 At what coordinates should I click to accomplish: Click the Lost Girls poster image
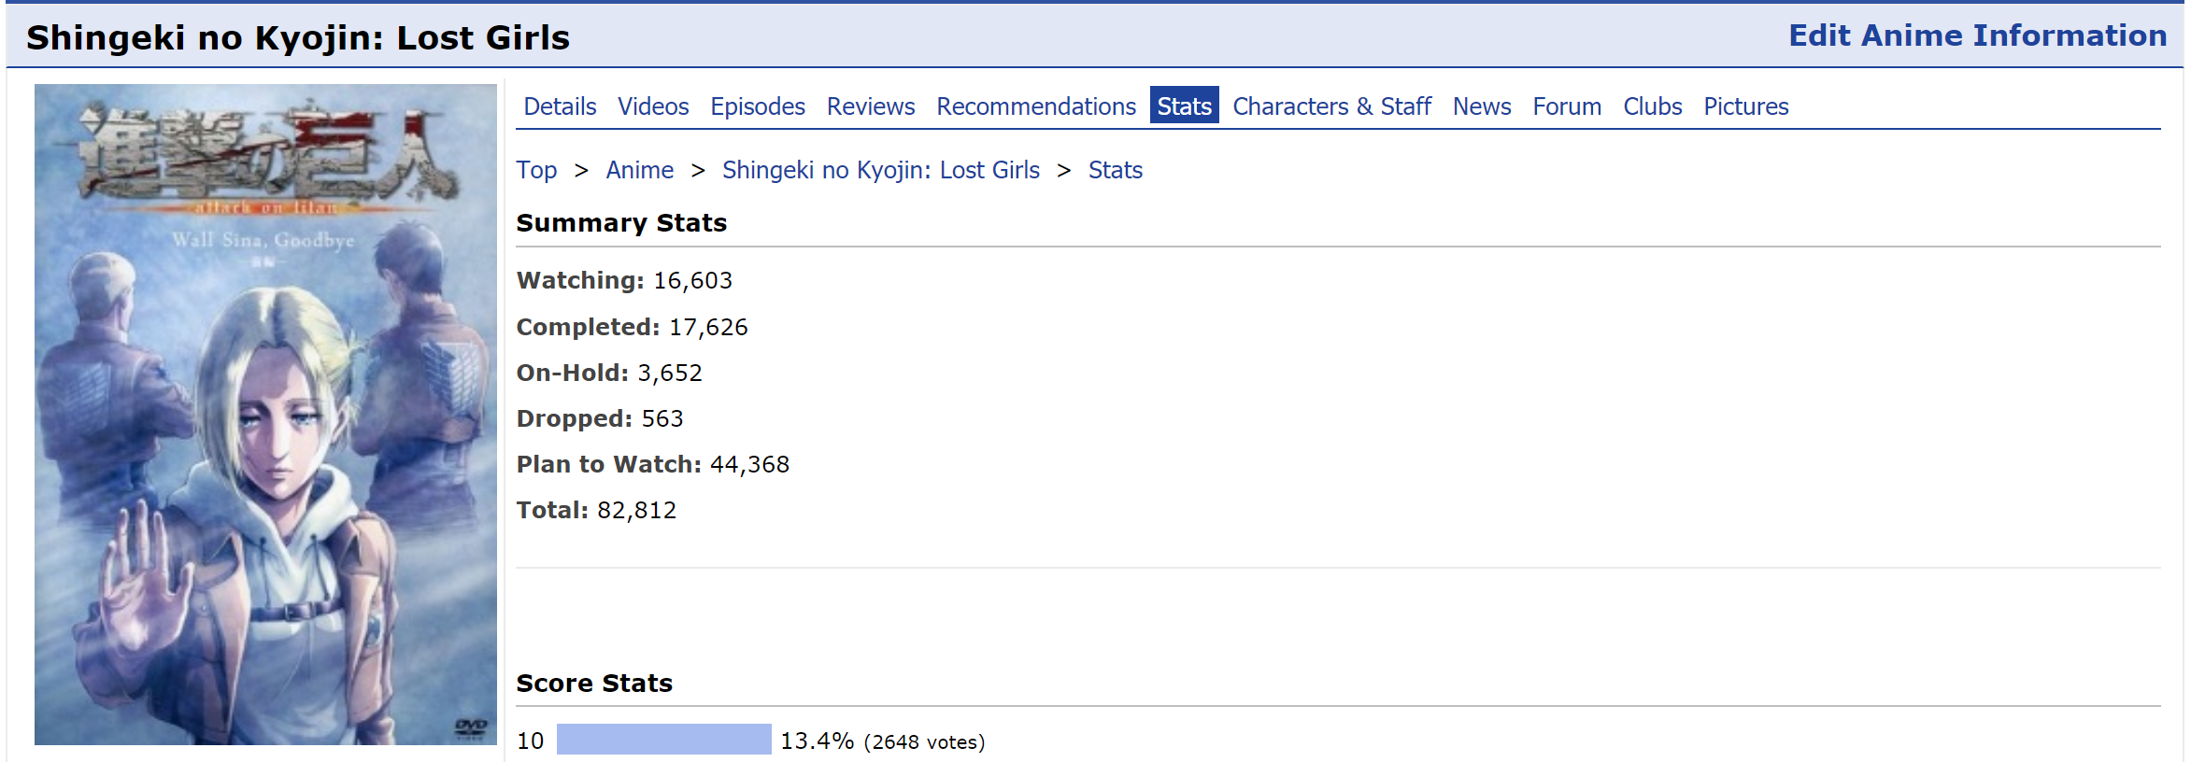265,415
